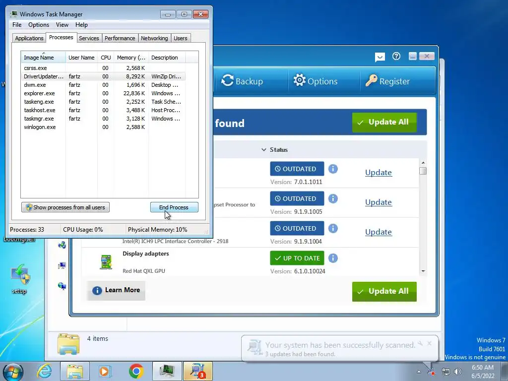
Task: Click Update link for version 9.1.9.1005
Action: pyautogui.click(x=379, y=202)
